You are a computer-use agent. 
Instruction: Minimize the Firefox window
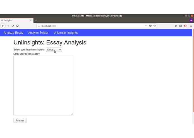(x=186, y=16)
